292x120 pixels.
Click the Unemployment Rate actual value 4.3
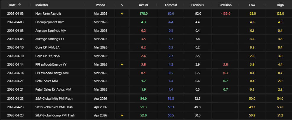pyautogui.click(x=143, y=22)
